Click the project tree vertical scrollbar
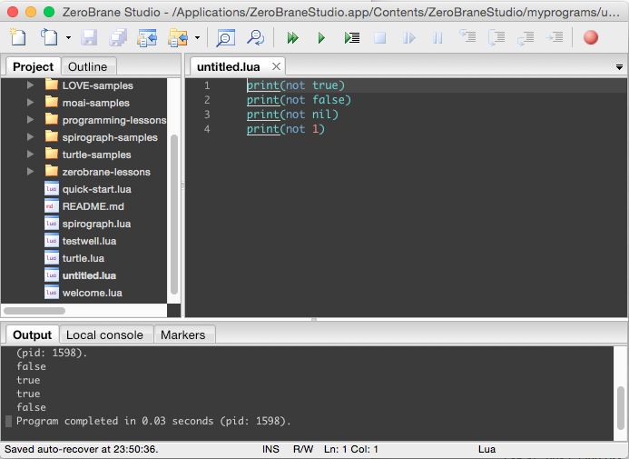Screen dimensions: 629x459 point(174,215)
